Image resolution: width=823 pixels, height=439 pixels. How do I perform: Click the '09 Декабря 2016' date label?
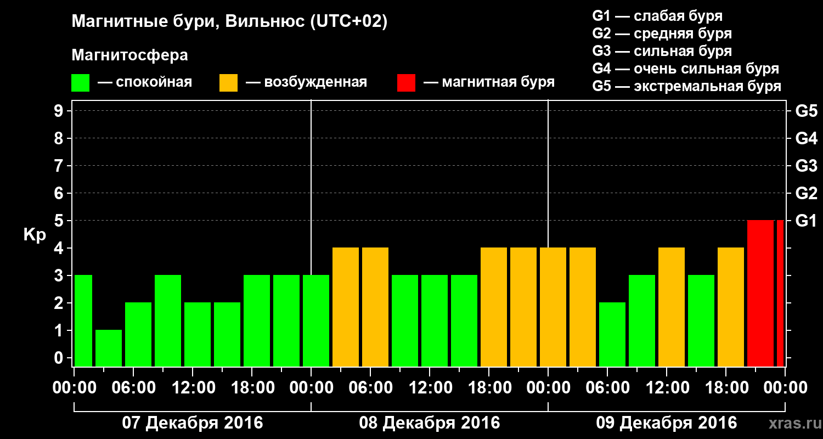click(667, 423)
